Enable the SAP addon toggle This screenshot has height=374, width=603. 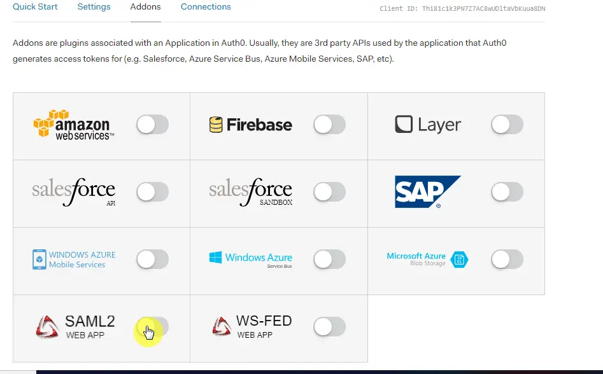[x=507, y=191]
